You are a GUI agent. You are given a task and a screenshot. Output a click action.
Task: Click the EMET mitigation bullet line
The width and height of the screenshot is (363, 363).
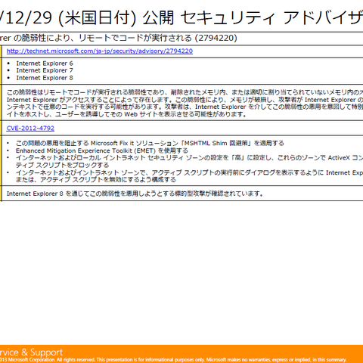pyautogui.click(x=102, y=150)
